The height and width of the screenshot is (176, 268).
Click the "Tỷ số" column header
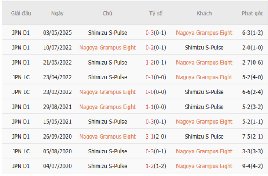tap(156, 13)
